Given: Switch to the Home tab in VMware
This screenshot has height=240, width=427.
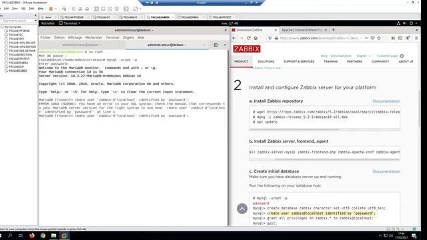Looking at the screenshot, I should click(x=47, y=17).
